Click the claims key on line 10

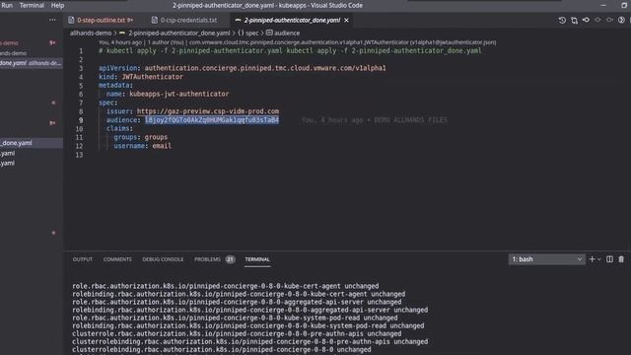[x=118, y=128]
